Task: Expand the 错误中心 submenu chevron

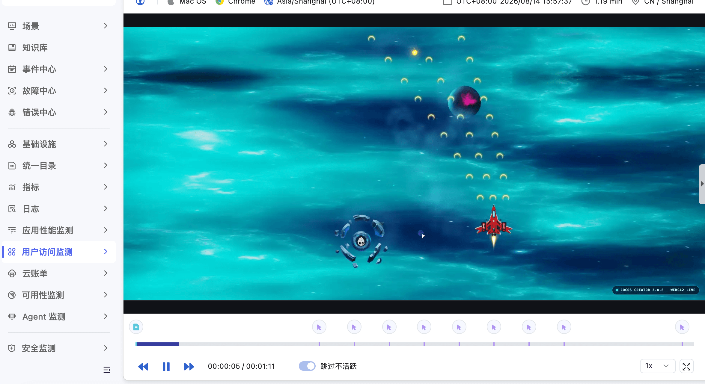Action: [x=106, y=112]
